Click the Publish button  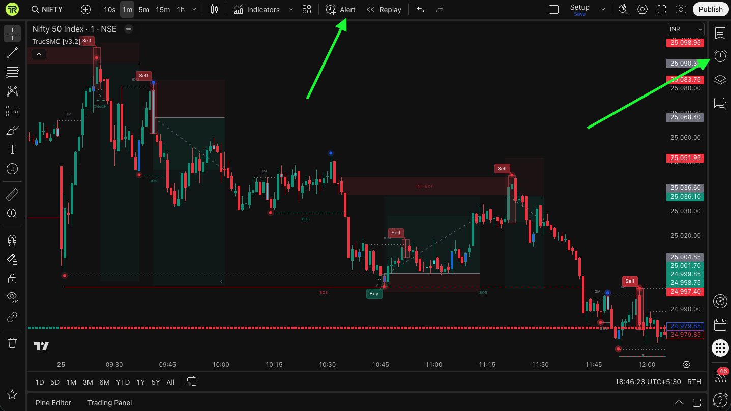click(x=710, y=9)
